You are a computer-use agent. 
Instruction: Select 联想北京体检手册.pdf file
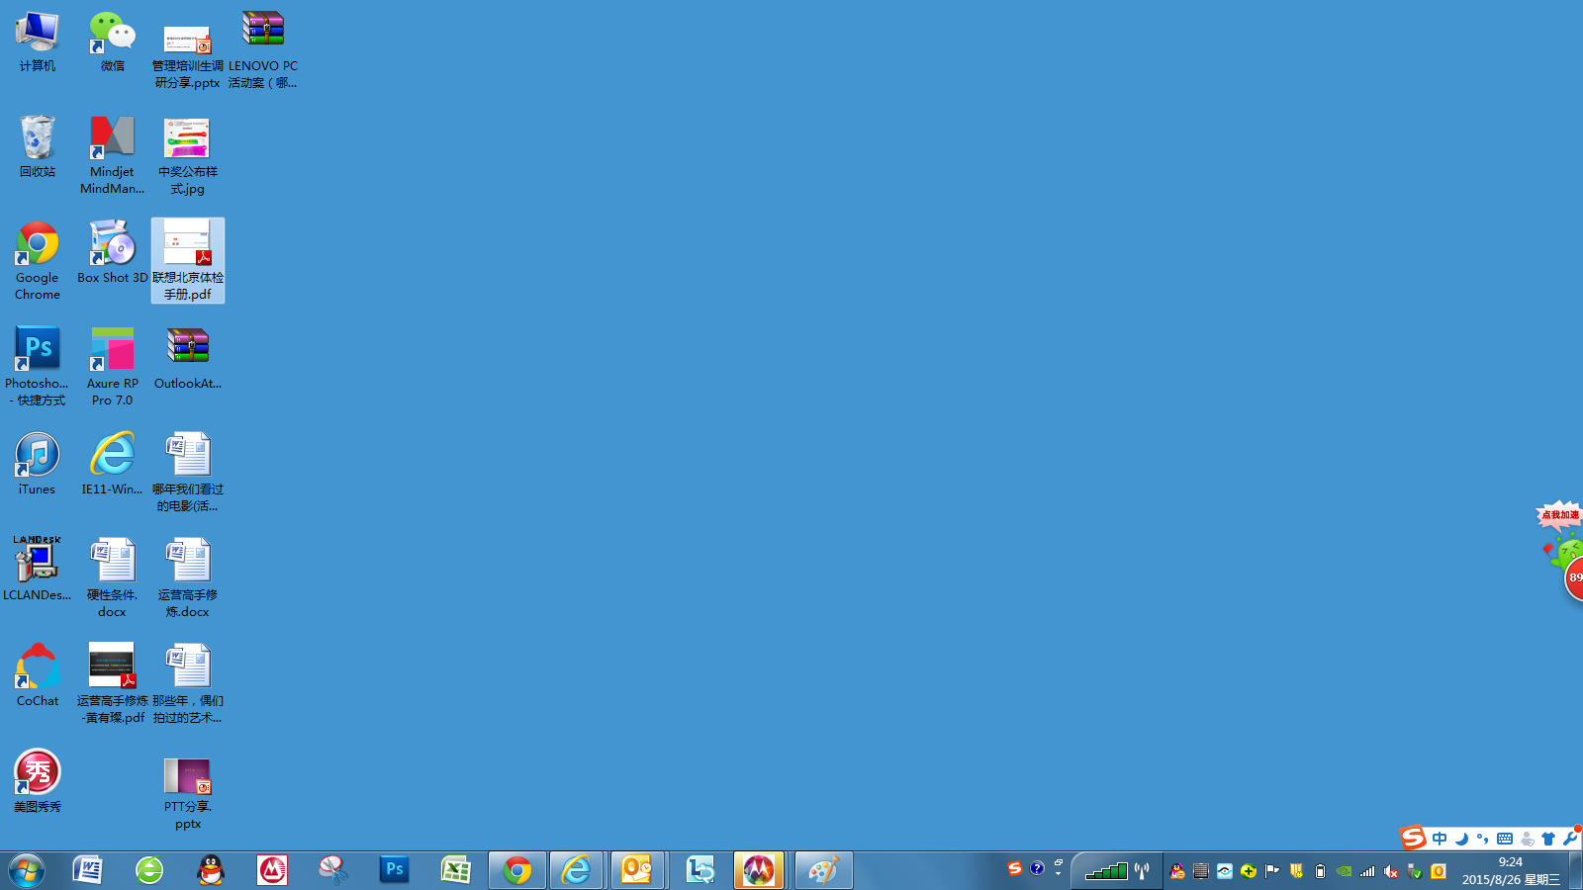[188, 261]
